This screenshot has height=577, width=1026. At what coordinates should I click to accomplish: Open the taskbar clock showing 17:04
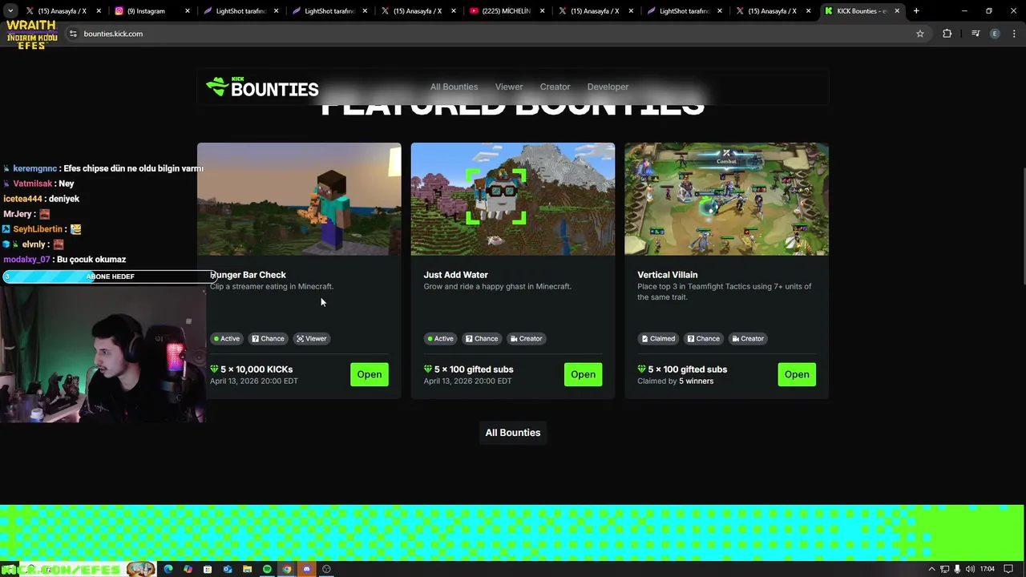tap(988, 569)
